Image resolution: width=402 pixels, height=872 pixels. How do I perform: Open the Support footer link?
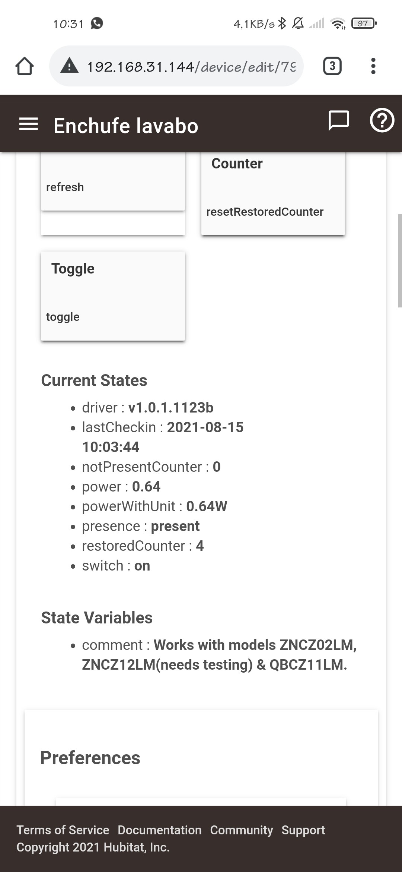coord(303,830)
